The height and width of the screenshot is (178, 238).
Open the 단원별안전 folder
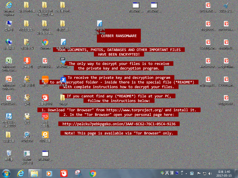pos(63,7)
